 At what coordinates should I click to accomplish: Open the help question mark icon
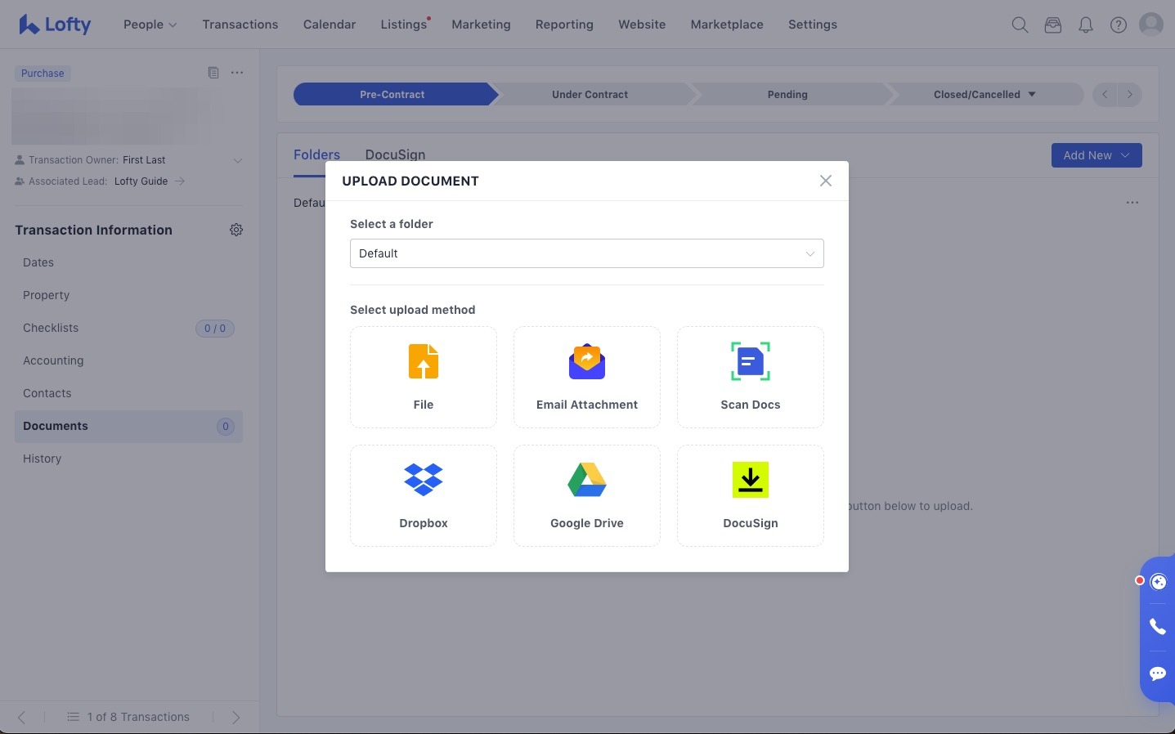1119,25
